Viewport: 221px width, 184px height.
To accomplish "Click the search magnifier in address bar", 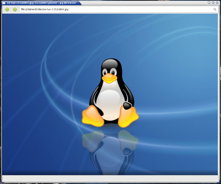I will (x=215, y=9).
